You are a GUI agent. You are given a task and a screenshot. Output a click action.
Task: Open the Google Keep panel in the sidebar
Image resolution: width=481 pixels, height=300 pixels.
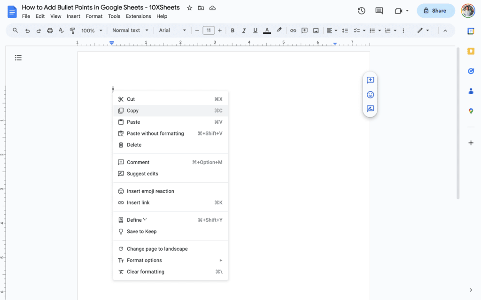click(471, 51)
